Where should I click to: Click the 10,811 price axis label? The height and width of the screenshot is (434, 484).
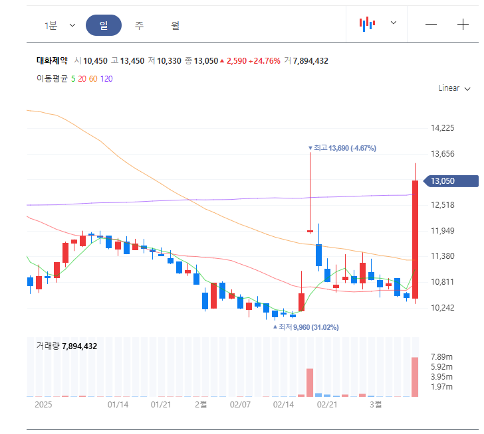pyautogui.click(x=443, y=282)
